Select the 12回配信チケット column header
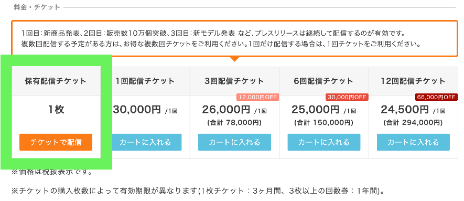 click(413, 81)
